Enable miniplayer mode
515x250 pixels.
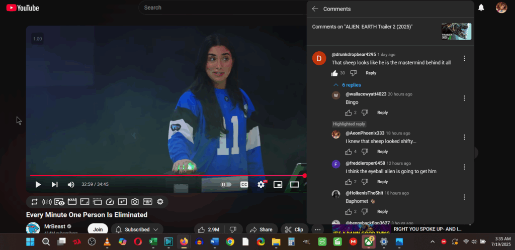278,184
